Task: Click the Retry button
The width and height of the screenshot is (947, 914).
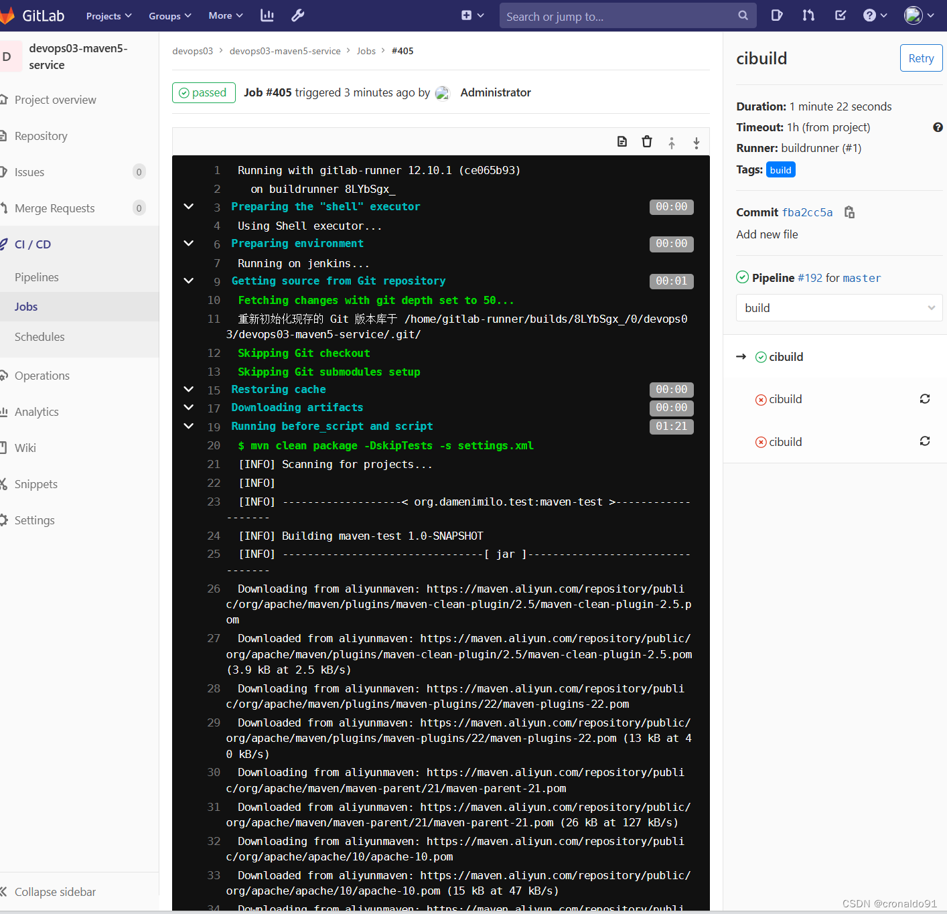Action: click(921, 58)
